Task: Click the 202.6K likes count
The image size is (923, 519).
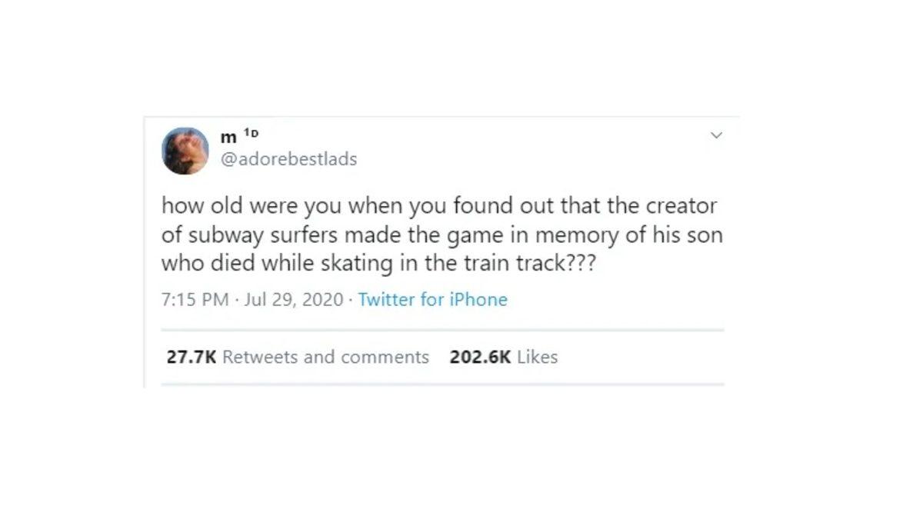Action: click(x=480, y=357)
